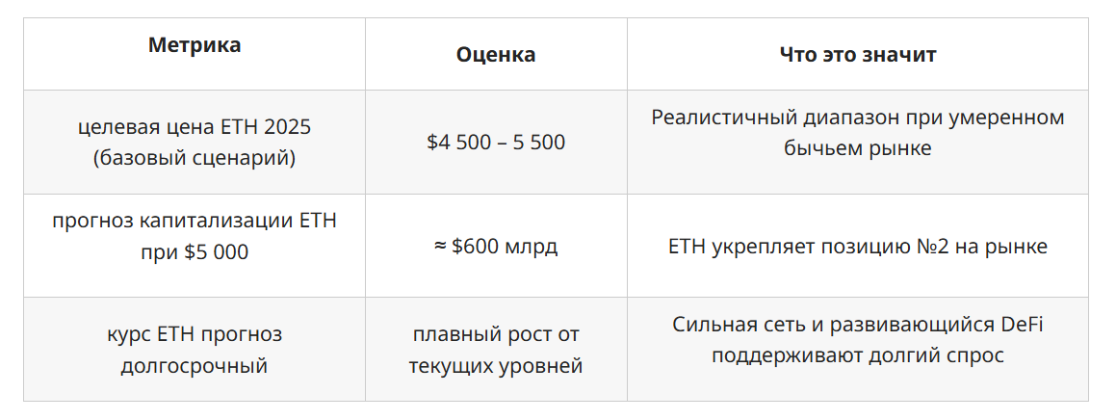
Task: Click the $4 500 – 5 500 value
Action: click(x=496, y=143)
